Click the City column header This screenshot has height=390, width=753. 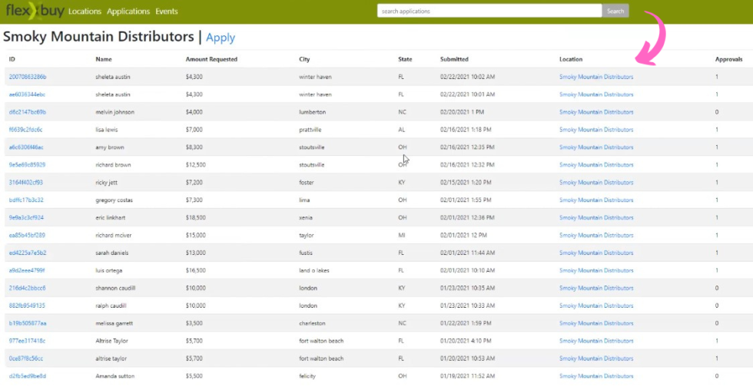pyautogui.click(x=304, y=59)
